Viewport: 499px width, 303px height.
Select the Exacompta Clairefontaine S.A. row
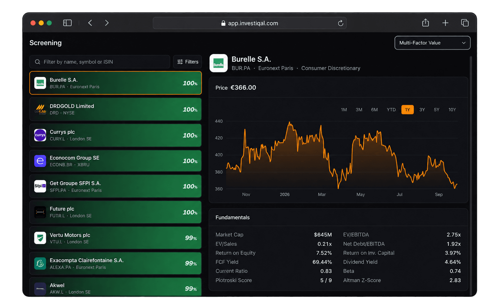coord(116,264)
